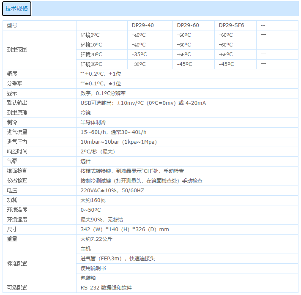The image size is (301, 295).
Task: Select the 测量范围 row label
Action: [x=17, y=49]
